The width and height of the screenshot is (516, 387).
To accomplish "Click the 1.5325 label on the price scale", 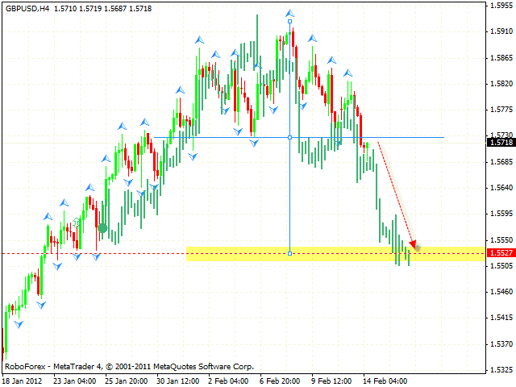I will coord(500,370).
